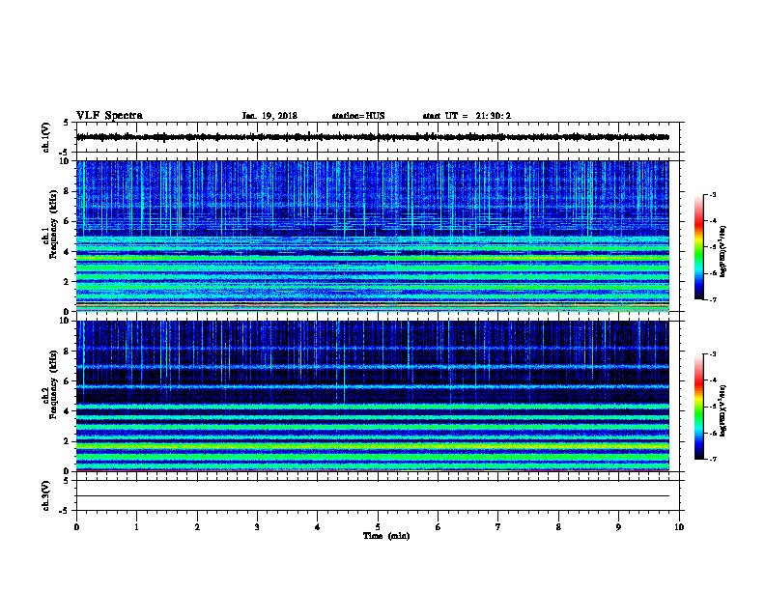The height and width of the screenshot is (591, 765).
Task: Click the "VLF Spectra" plot title
Action: click(109, 116)
